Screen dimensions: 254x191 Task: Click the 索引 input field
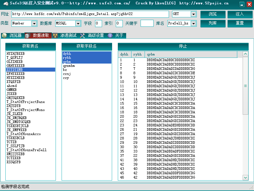[x=119, y=23]
